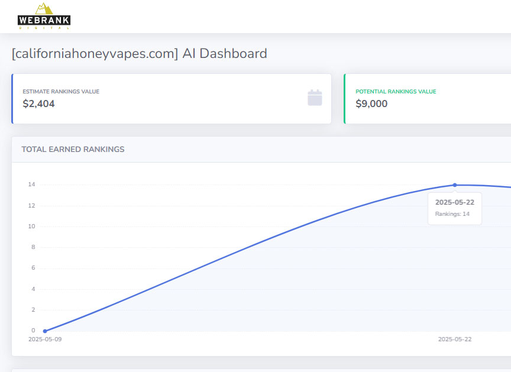Click the 0 label on the y-axis
Screen dimensions: 511x372
[33, 331]
